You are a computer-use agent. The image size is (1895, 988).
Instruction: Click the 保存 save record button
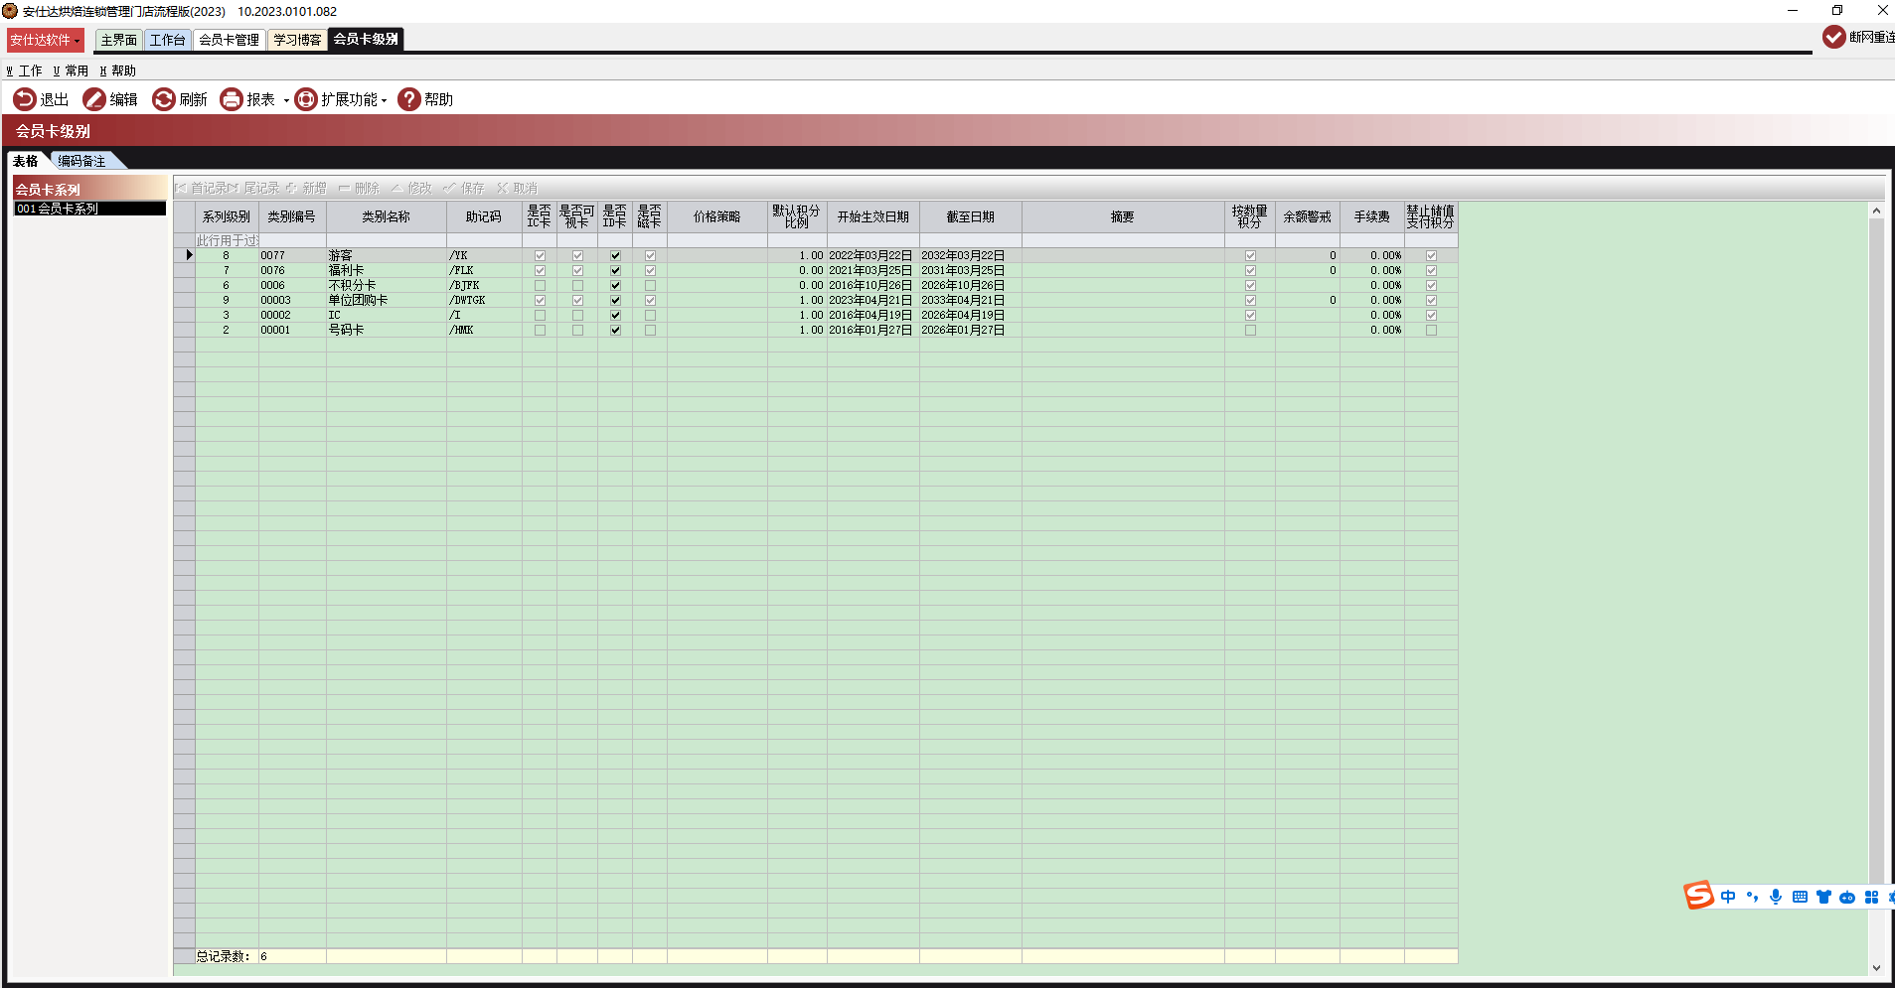pos(464,188)
